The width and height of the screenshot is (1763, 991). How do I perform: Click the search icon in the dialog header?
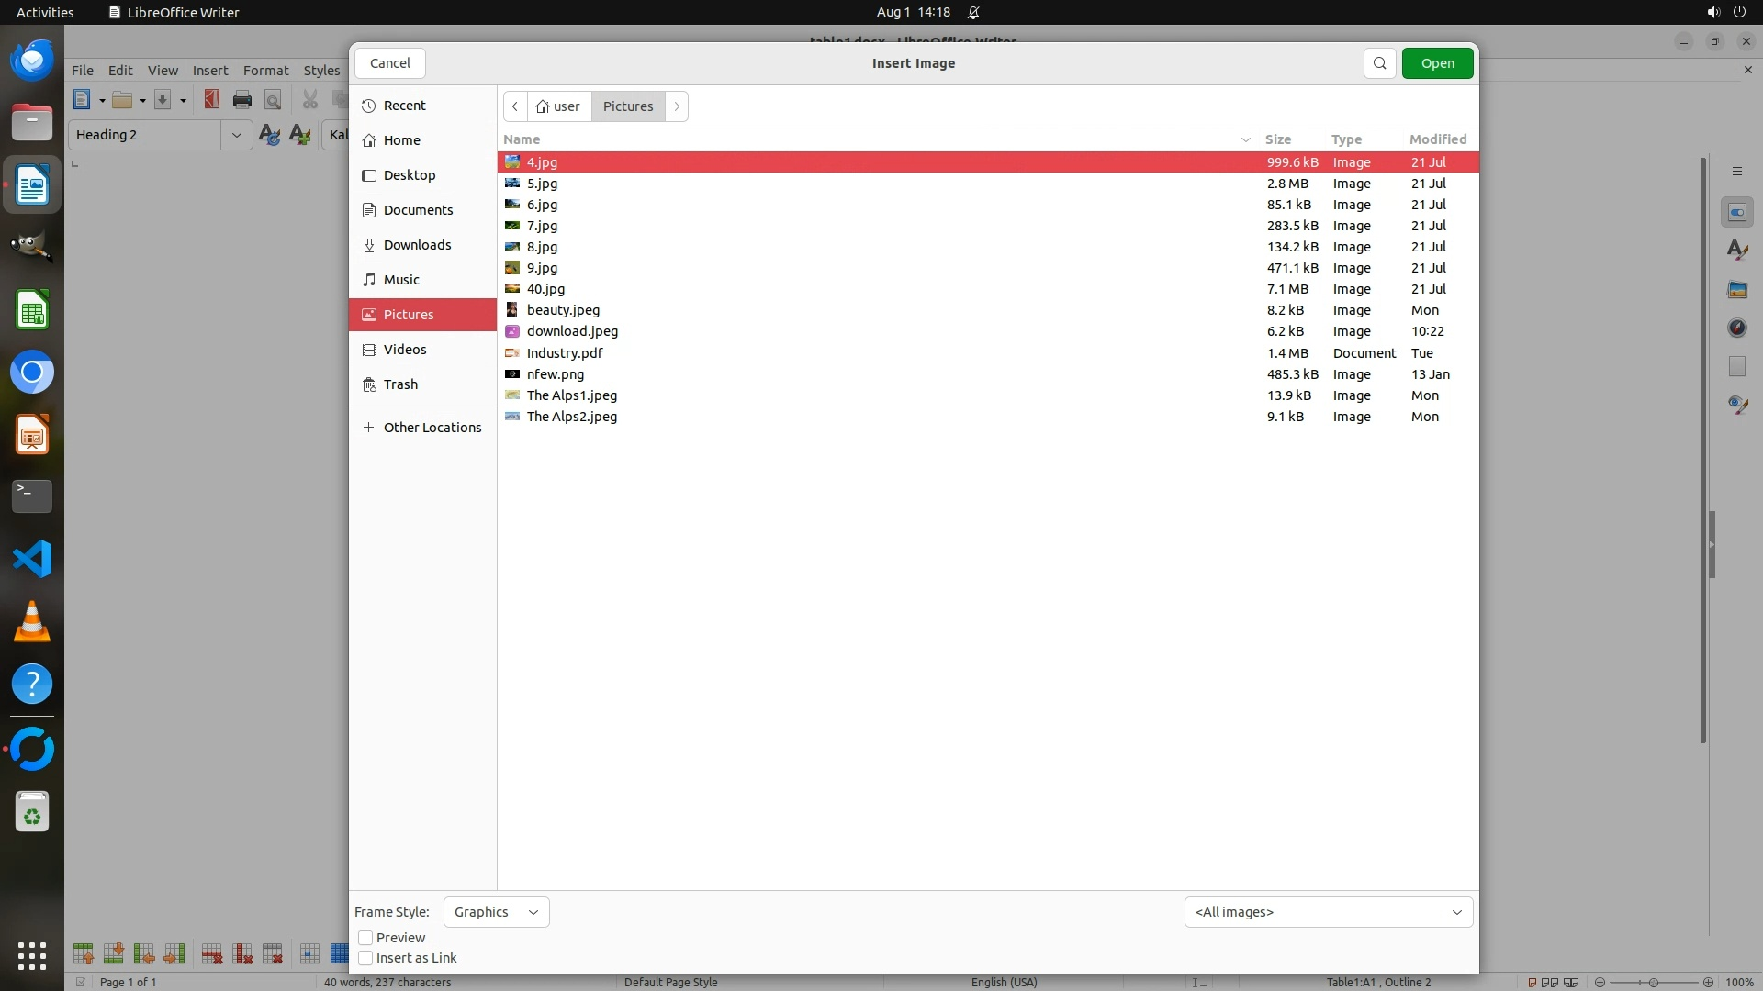[x=1379, y=63]
